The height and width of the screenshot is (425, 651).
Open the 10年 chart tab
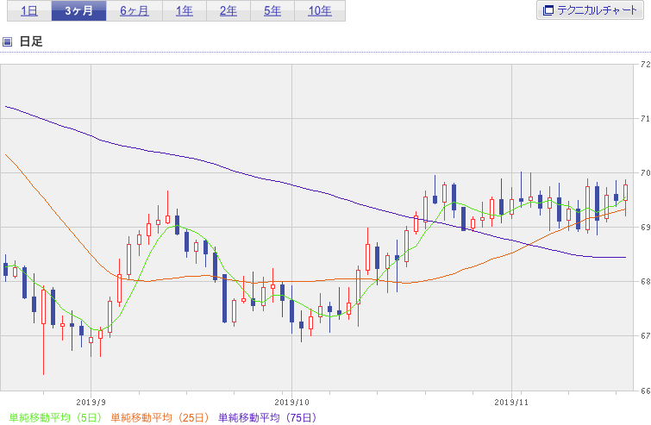[320, 11]
